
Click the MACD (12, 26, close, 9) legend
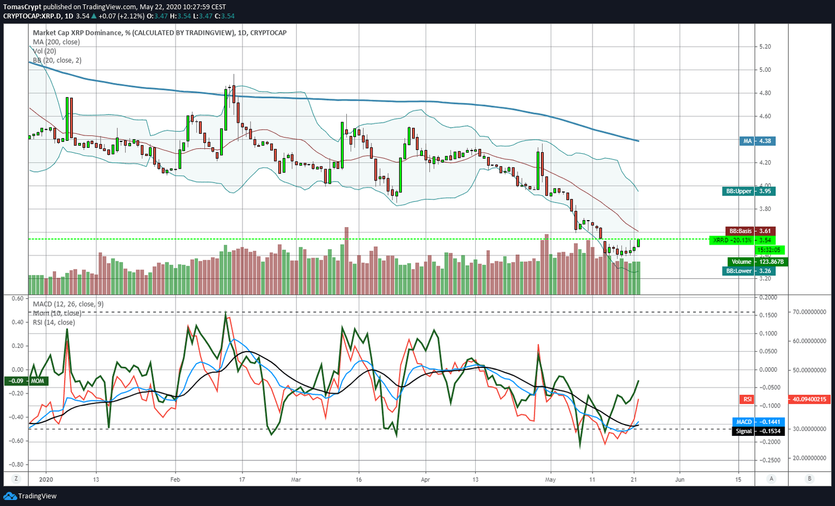tap(68, 304)
